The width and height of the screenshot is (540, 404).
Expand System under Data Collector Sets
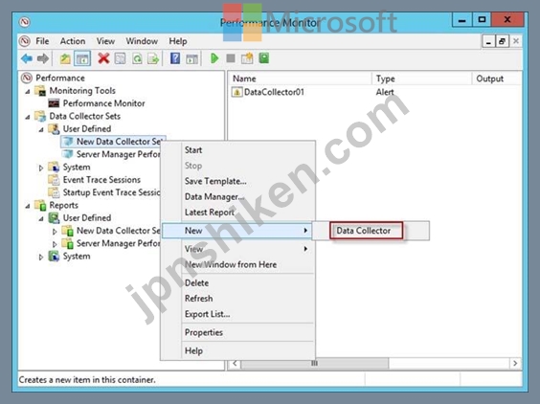click(41, 168)
